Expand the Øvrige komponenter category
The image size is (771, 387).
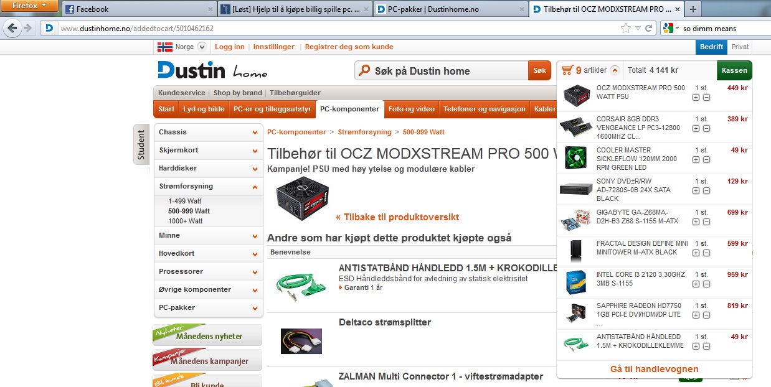click(x=255, y=290)
